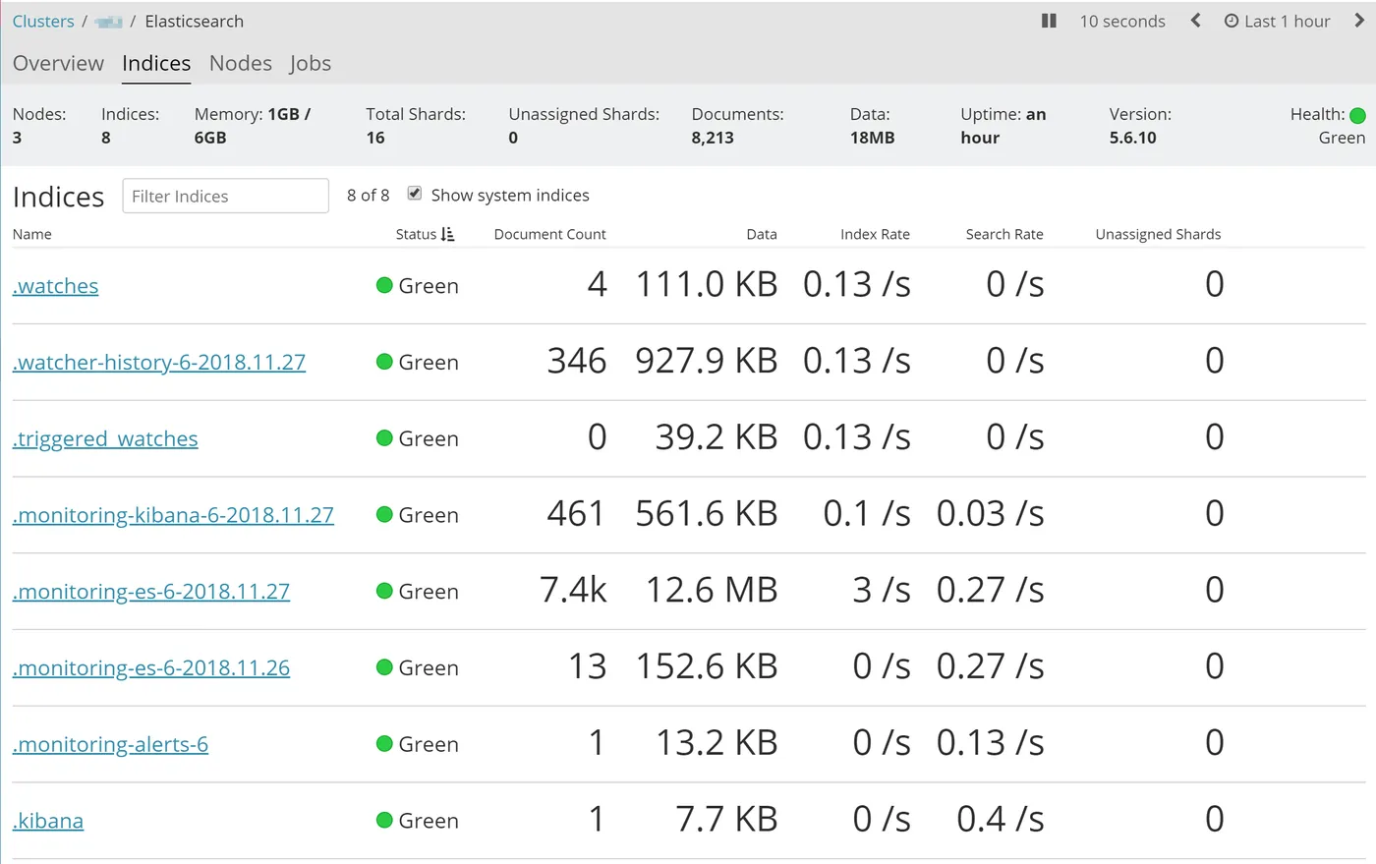This screenshot has width=1376, height=864.
Task: Go to previous time range arrow
Action: click(x=1195, y=21)
